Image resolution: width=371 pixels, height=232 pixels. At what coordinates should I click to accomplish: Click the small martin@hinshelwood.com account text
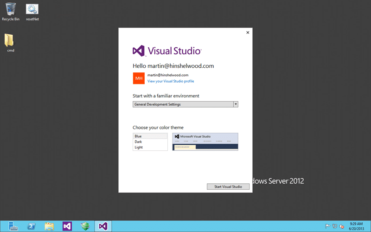point(168,75)
